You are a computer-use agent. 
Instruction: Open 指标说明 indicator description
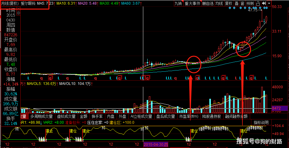click(261, 122)
